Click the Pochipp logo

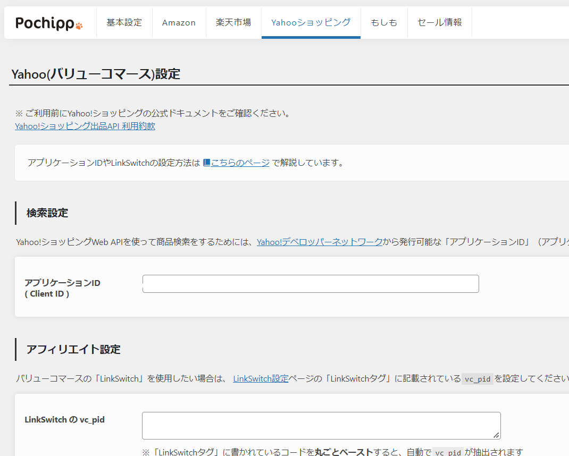(49, 23)
